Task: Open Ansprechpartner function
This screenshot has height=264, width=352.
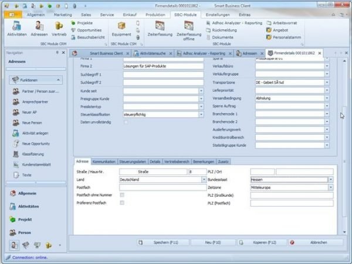Action: click(x=31, y=102)
